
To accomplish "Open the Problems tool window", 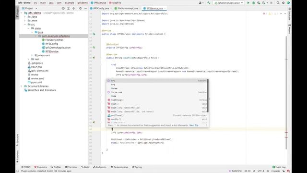I will [40, 167].
